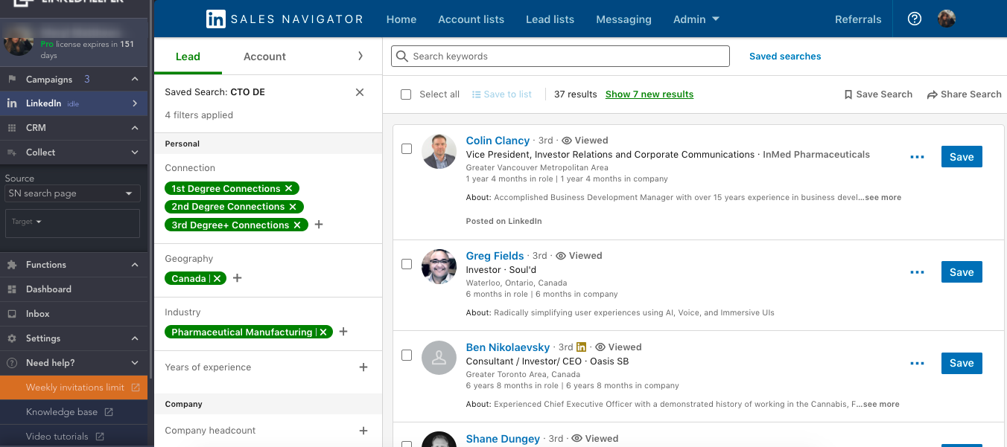The width and height of the screenshot is (1007, 447).
Task: Open the SN search page source dropdown
Action: (x=72, y=193)
